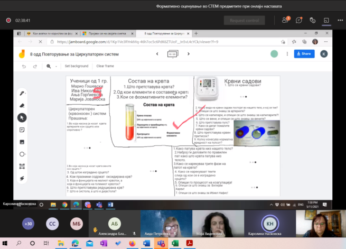
Task: Click the Request control button
Action: pyautogui.click(x=244, y=21)
